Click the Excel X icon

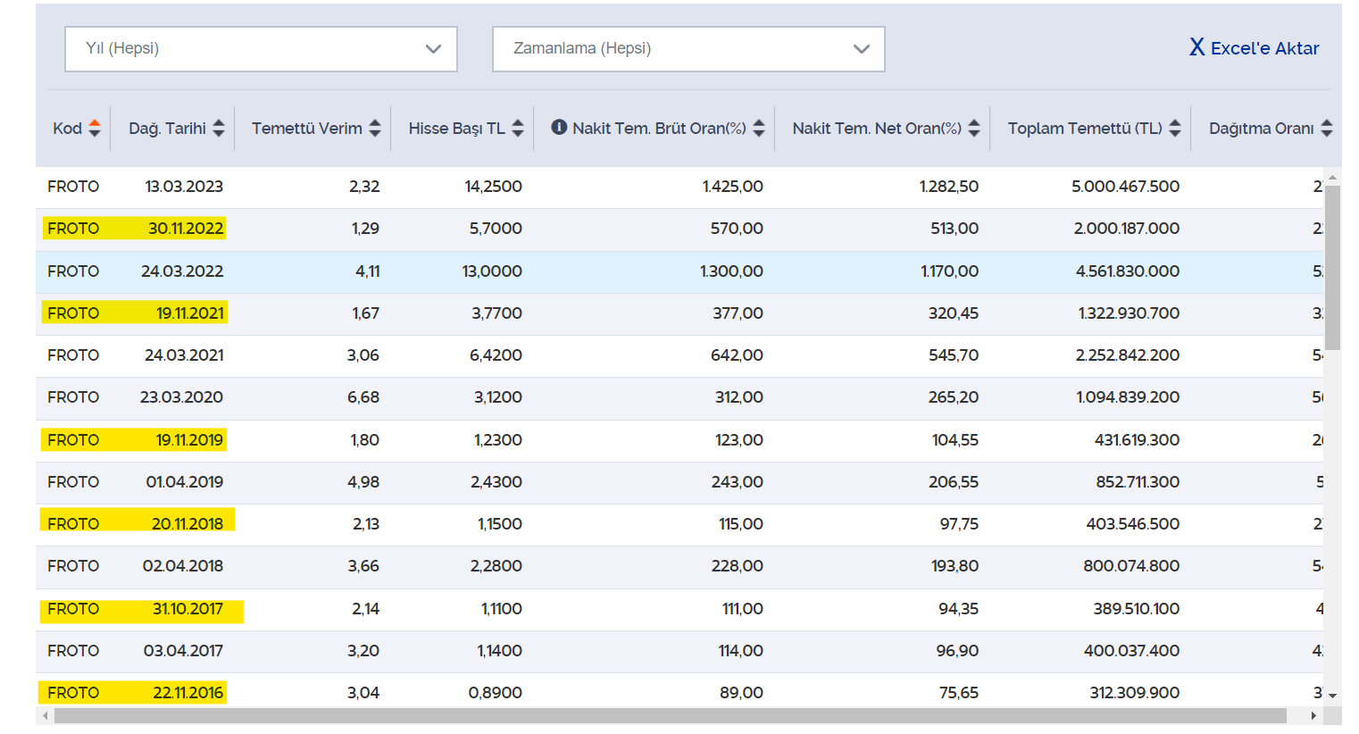point(1197,47)
